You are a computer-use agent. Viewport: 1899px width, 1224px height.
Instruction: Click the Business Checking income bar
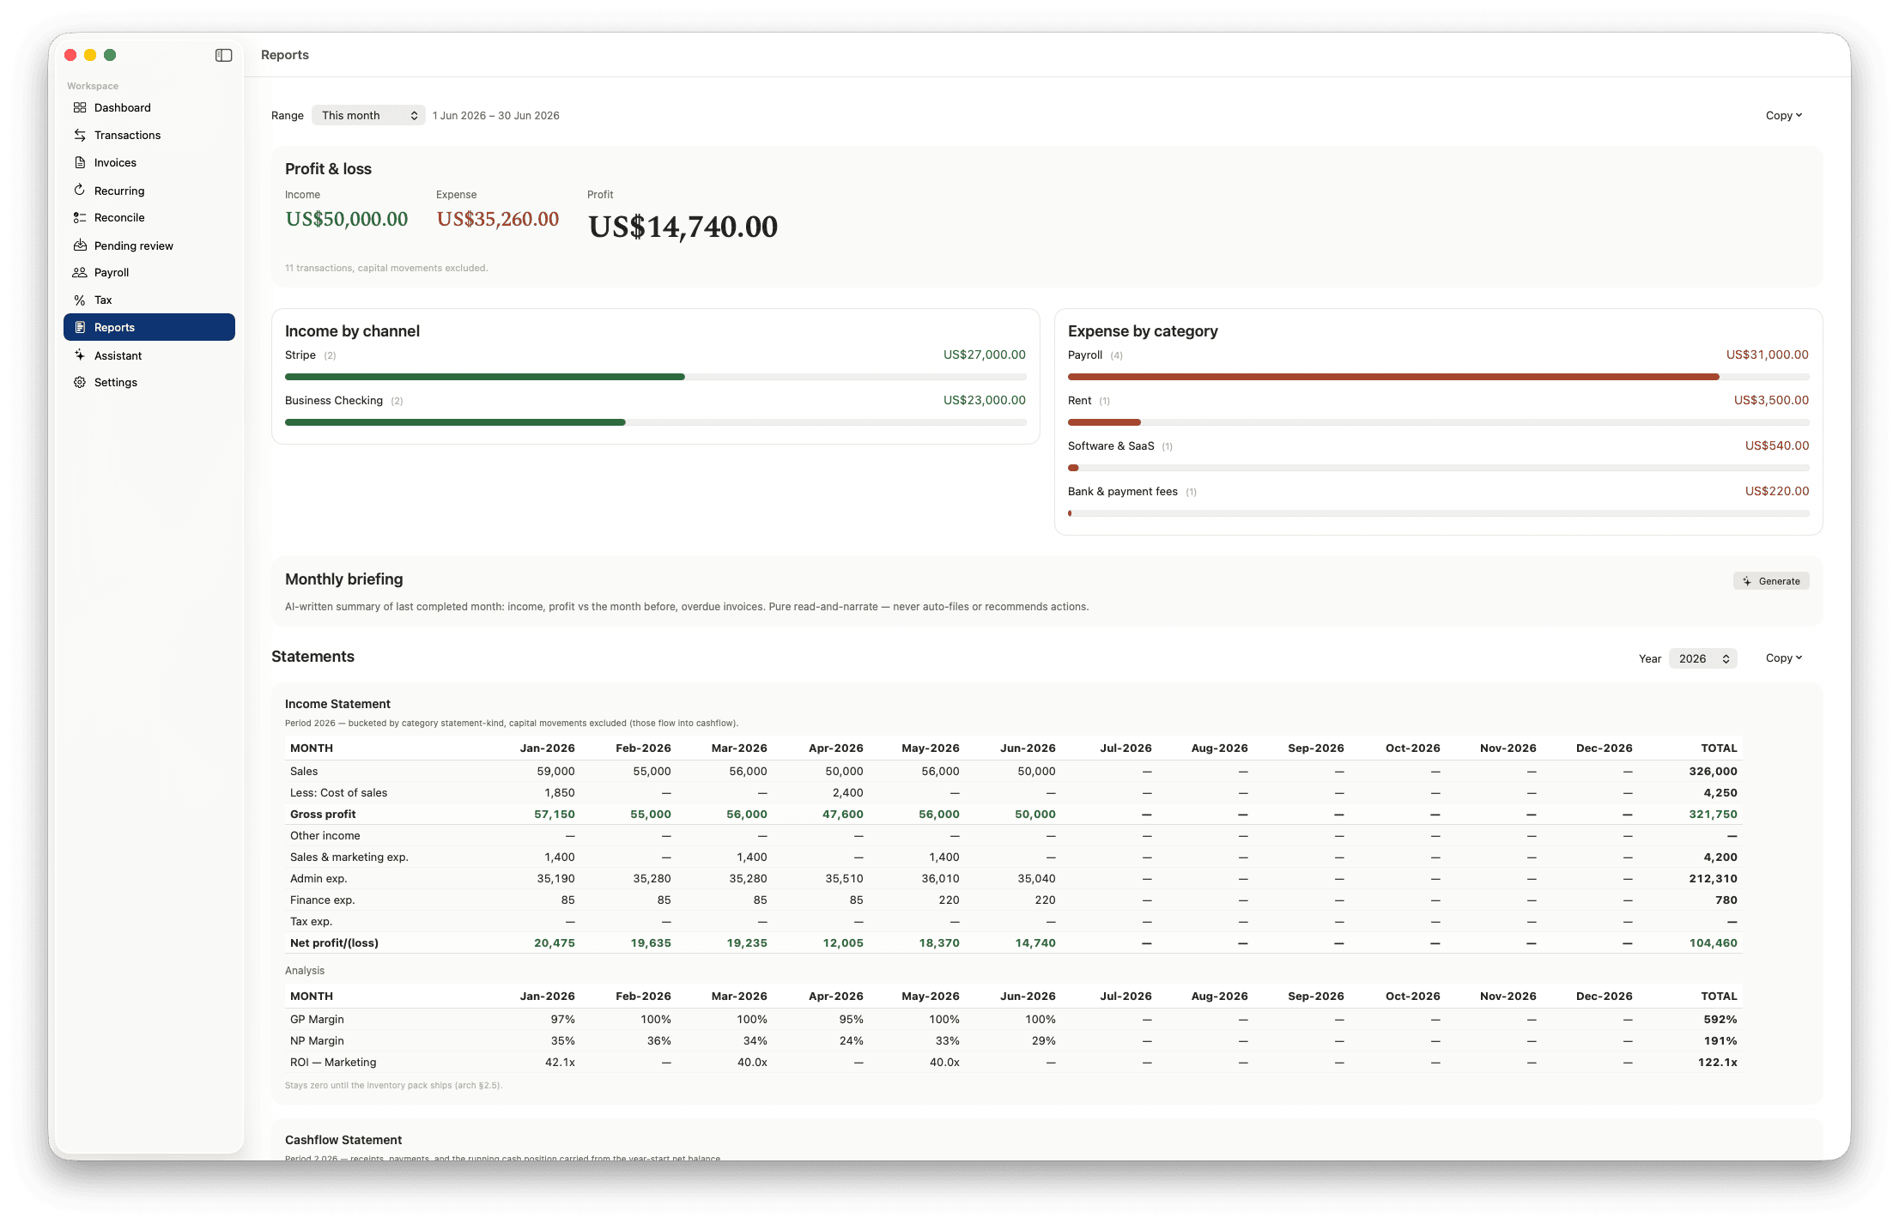656,422
